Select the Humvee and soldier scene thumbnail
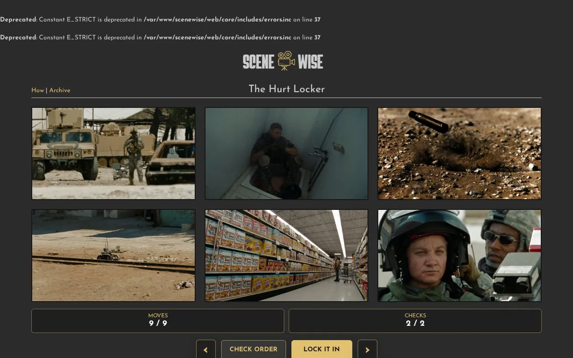 click(113, 153)
